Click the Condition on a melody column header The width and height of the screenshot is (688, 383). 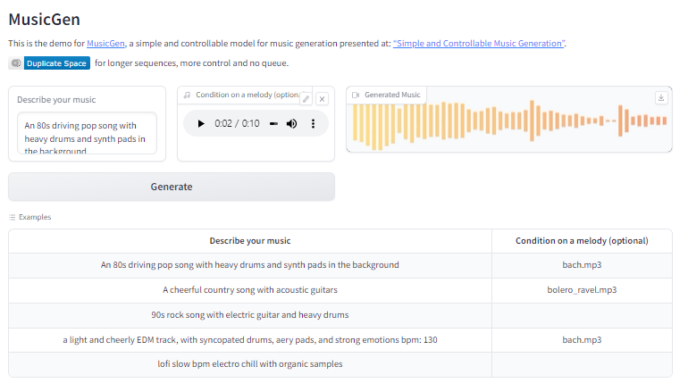pyautogui.click(x=582, y=241)
